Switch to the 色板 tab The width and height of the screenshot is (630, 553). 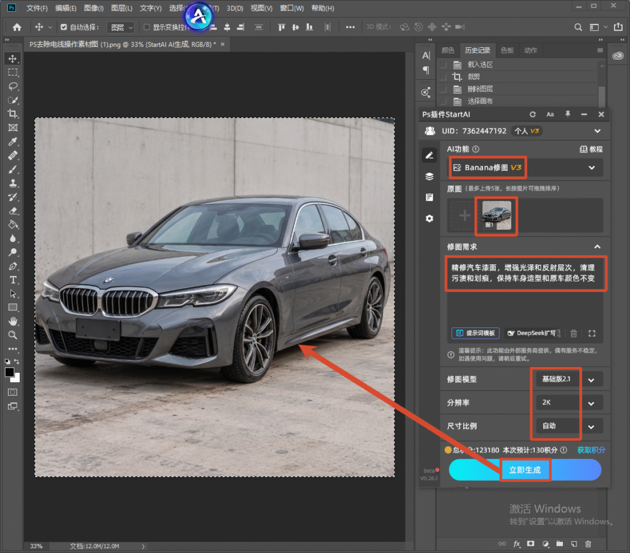point(507,50)
